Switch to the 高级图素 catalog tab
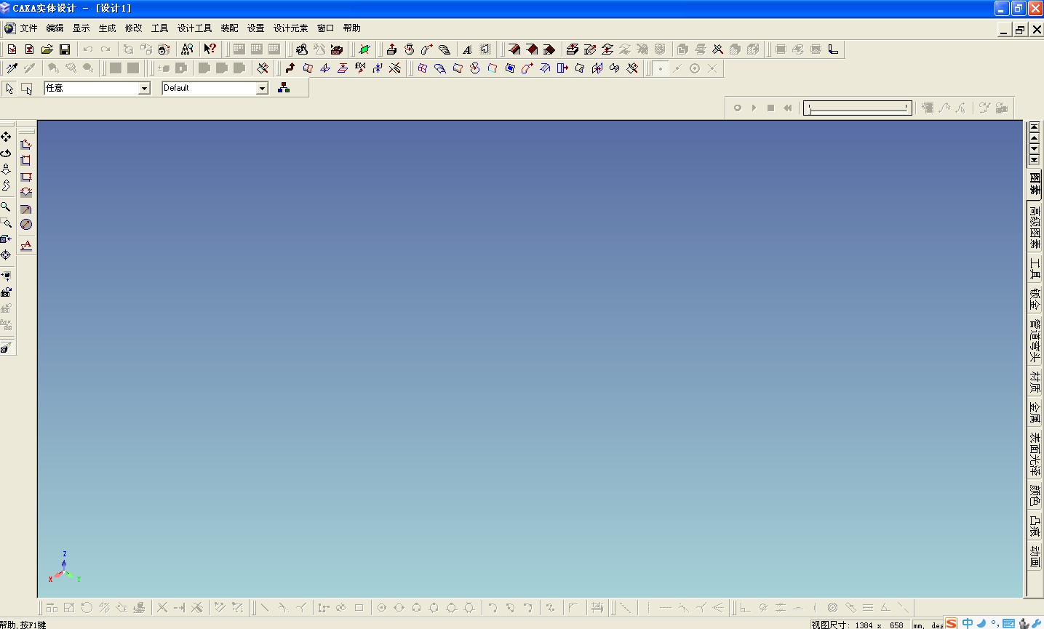The image size is (1044, 629). click(1035, 227)
